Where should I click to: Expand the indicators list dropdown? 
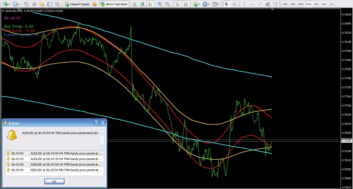point(199,4)
